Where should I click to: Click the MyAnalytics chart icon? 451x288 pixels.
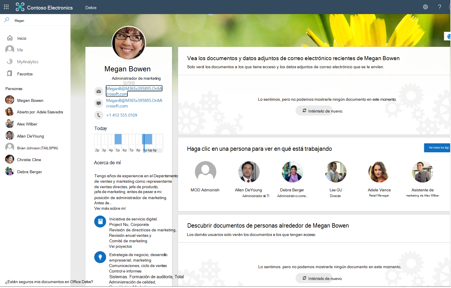pyautogui.click(x=10, y=61)
